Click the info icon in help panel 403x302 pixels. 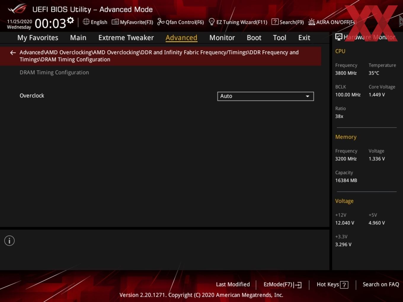pos(9,241)
